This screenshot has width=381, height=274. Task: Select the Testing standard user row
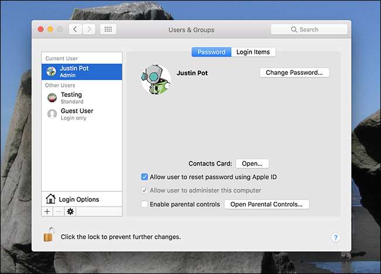coord(82,98)
